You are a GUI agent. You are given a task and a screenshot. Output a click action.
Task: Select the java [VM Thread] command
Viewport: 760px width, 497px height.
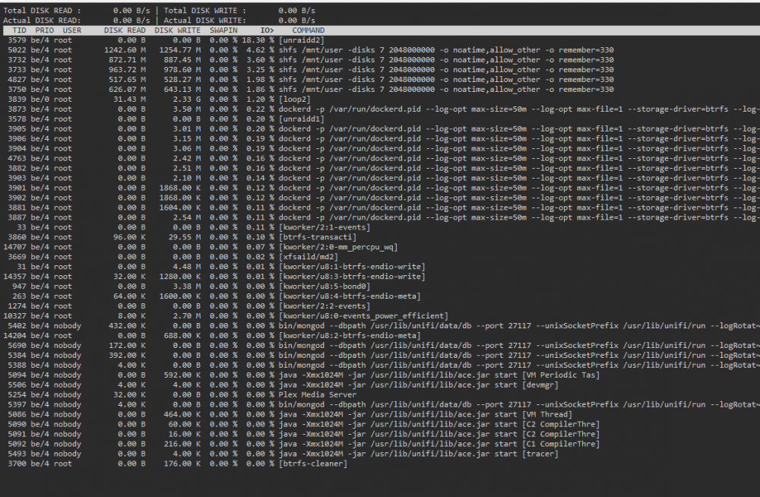426,415
